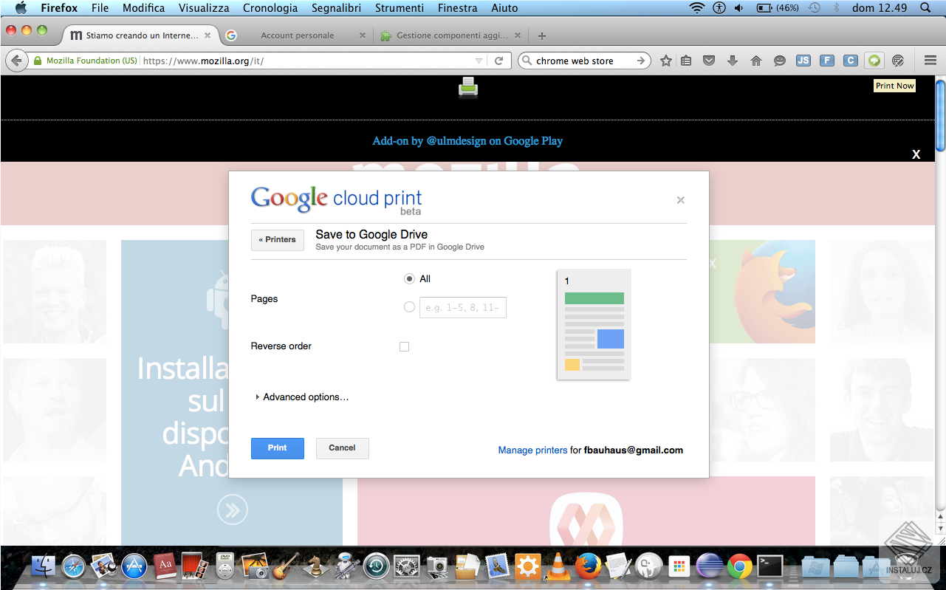Viewport: 946px width, 590px height.
Task: Click the page 1 preview thumbnail
Action: (x=594, y=324)
